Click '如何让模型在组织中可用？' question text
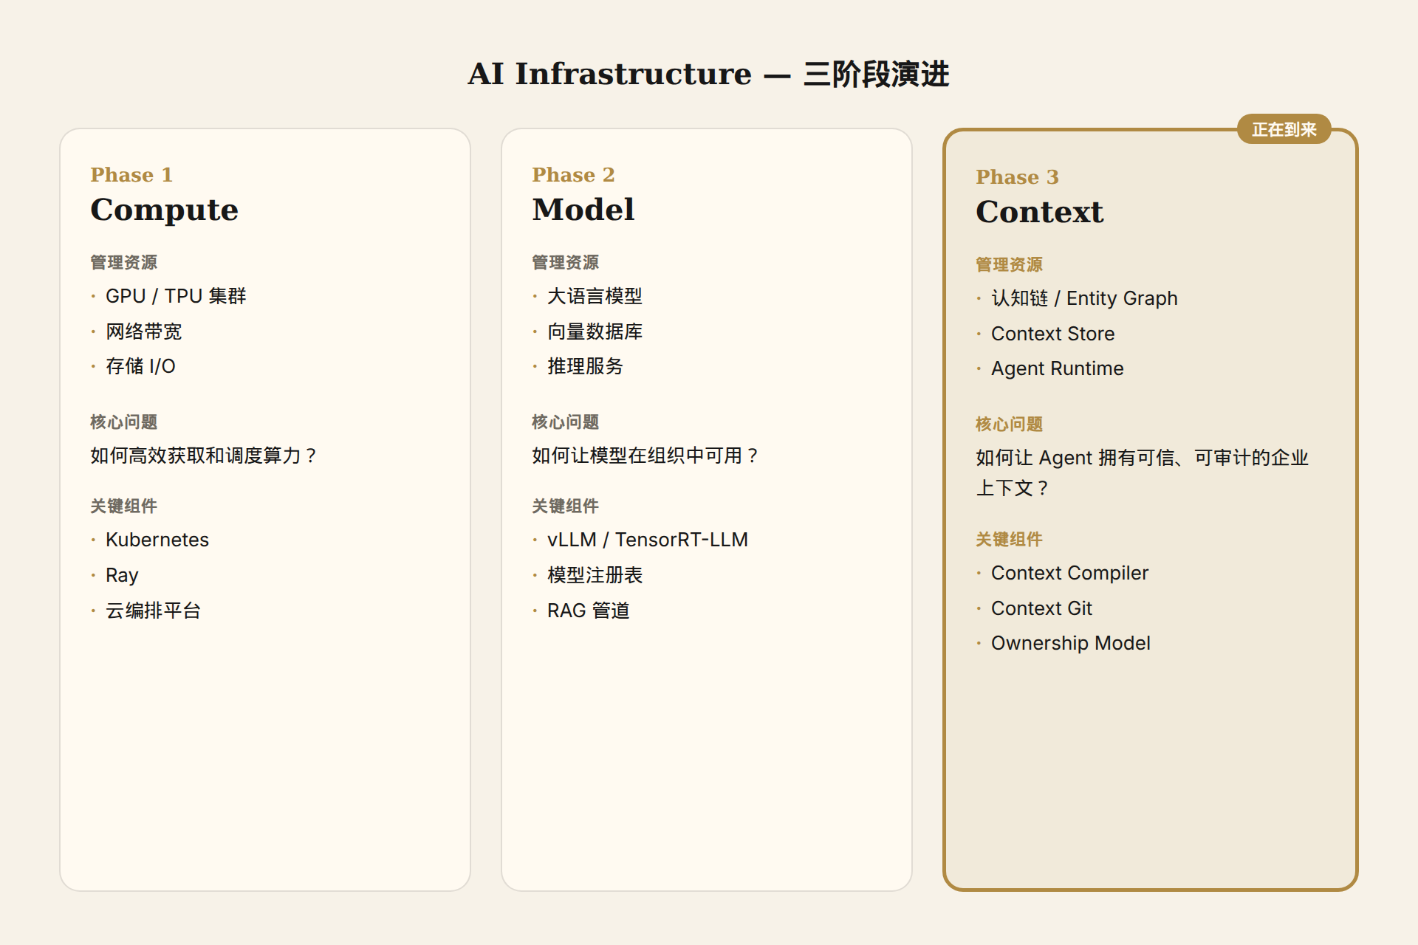 (x=645, y=456)
